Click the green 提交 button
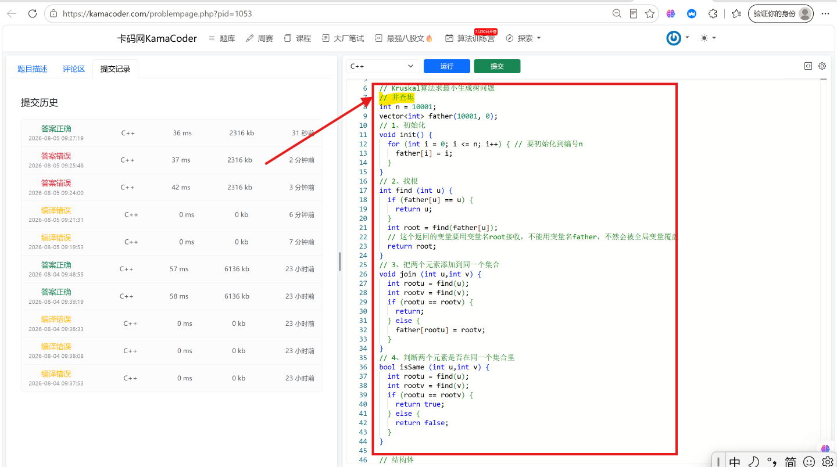 (497, 66)
